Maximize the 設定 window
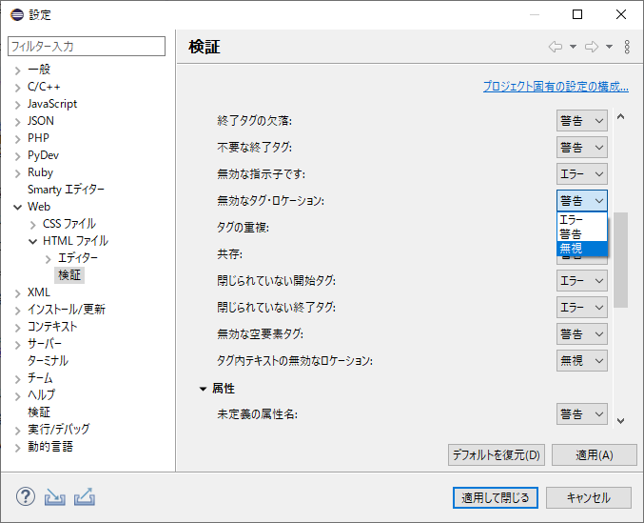644x523 pixels. [x=577, y=15]
